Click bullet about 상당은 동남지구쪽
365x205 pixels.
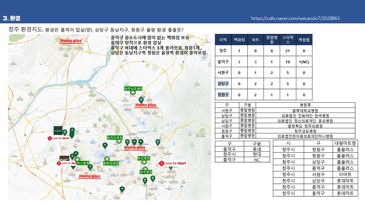click(159, 52)
